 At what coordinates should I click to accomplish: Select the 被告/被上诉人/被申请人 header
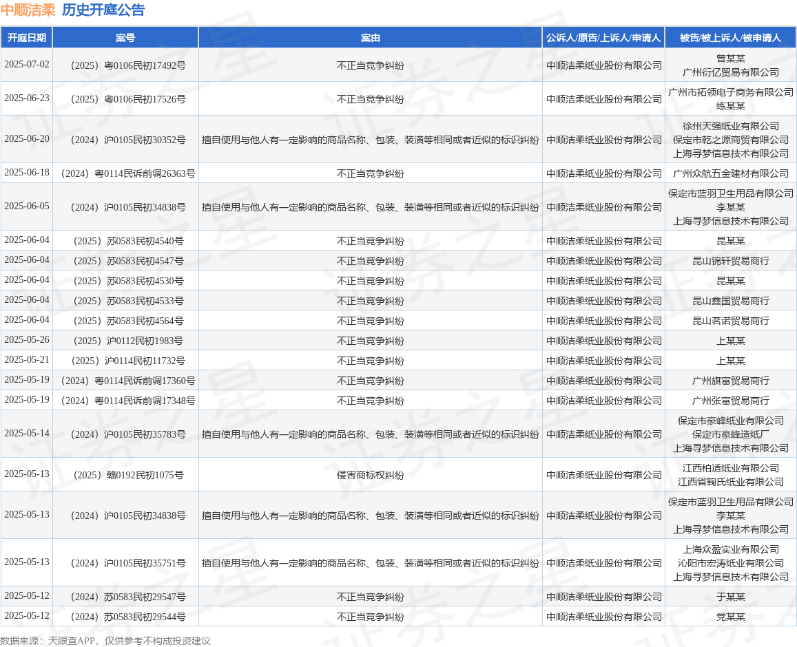[730, 38]
